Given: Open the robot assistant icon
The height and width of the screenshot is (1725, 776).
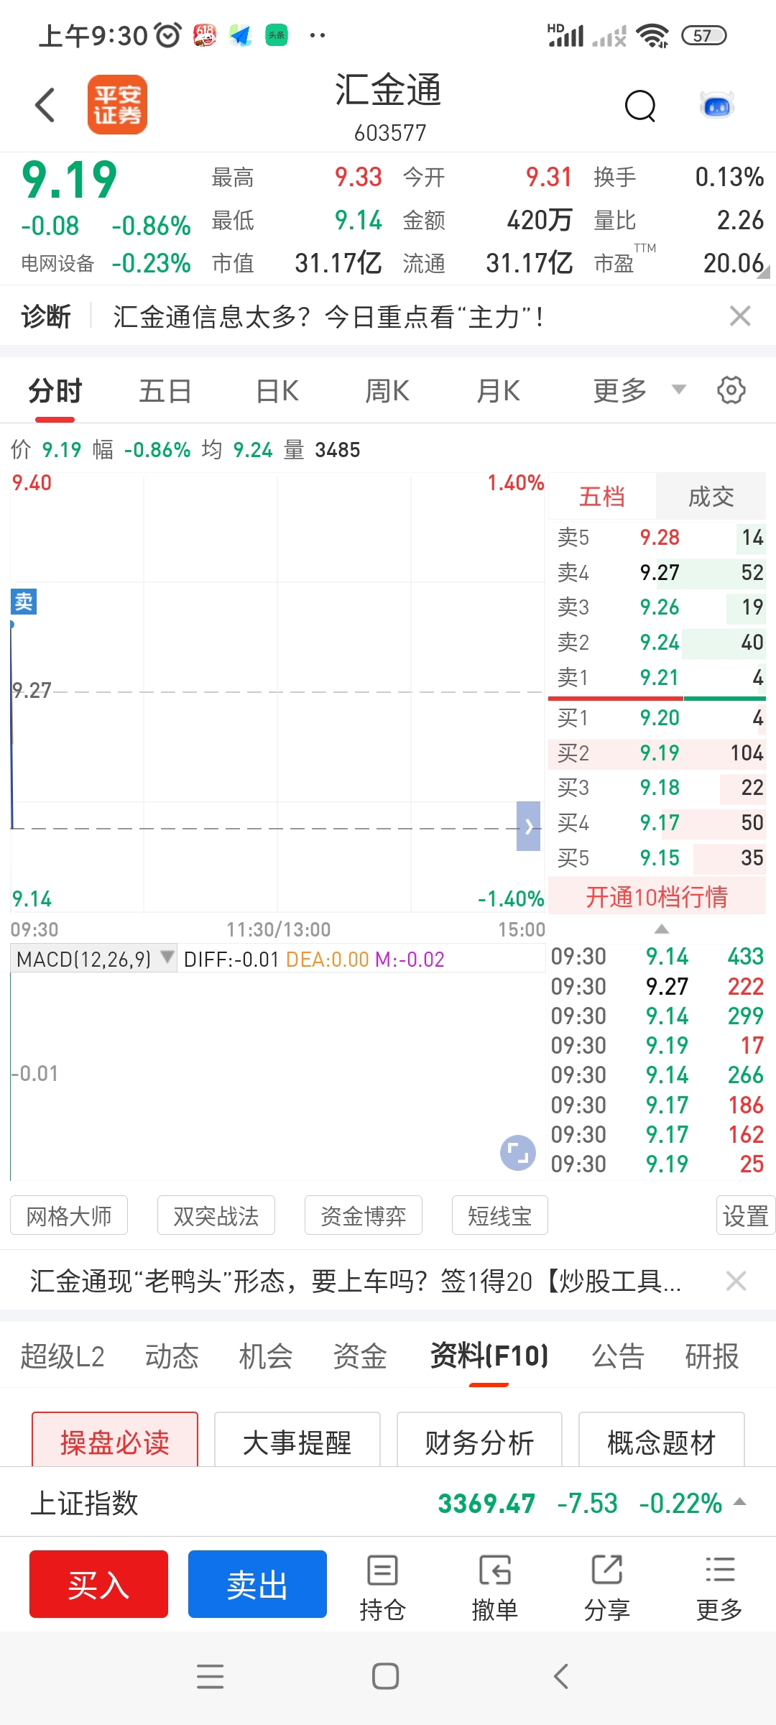Looking at the screenshot, I should [x=716, y=106].
